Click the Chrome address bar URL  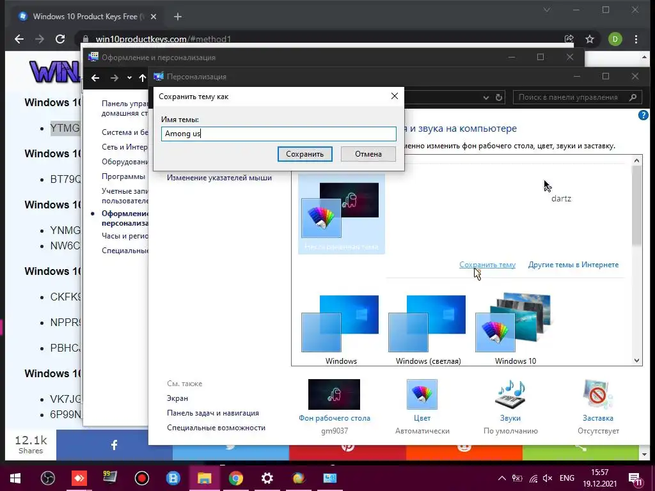pos(163,39)
